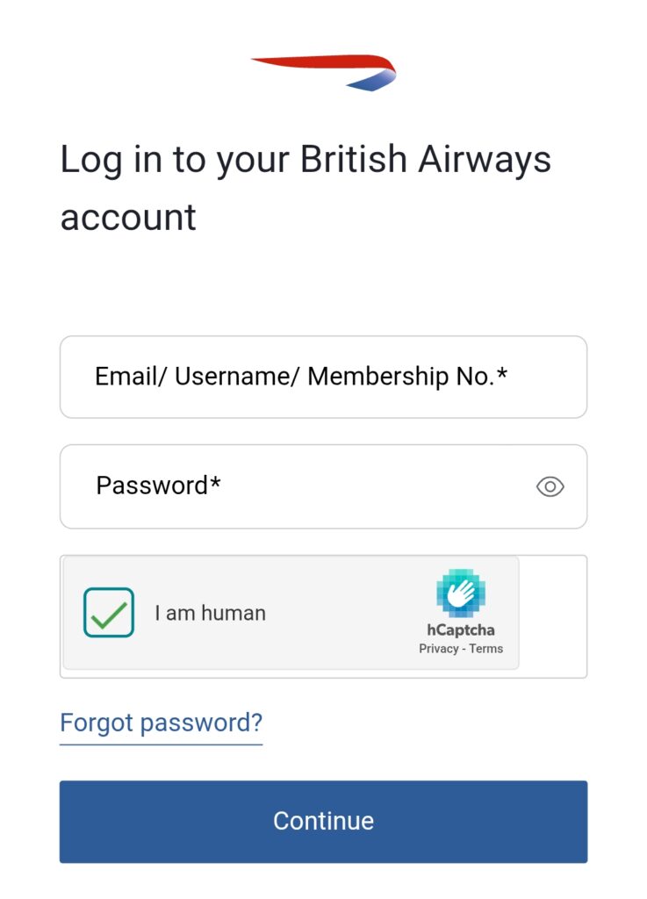Click the word "account" in the heading
This screenshot has height=899, width=647.
pyautogui.click(x=128, y=217)
